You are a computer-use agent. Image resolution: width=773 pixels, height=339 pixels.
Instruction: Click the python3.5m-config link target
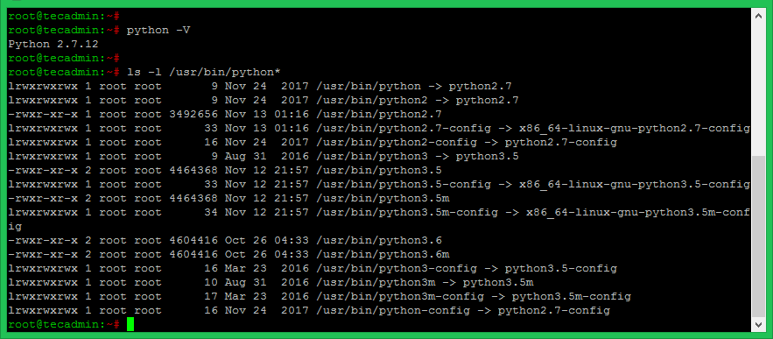(x=572, y=297)
